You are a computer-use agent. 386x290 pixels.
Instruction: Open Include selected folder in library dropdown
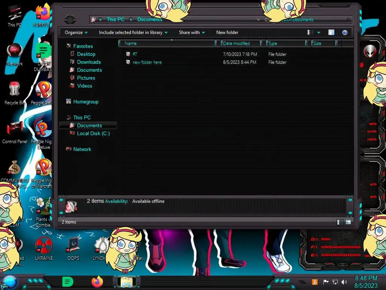[133, 32]
